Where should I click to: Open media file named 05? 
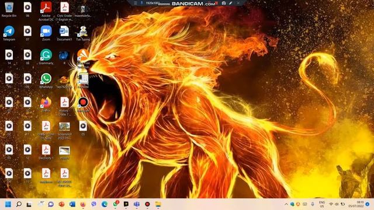[83, 128]
